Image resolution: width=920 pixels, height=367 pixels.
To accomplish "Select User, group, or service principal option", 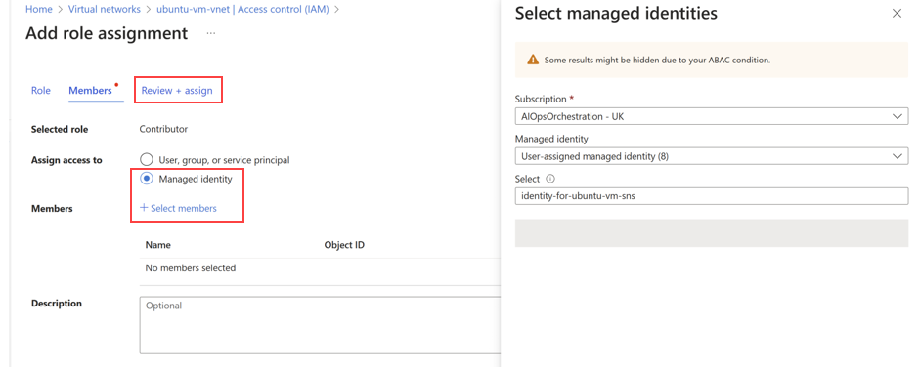I will coord(146,160).
